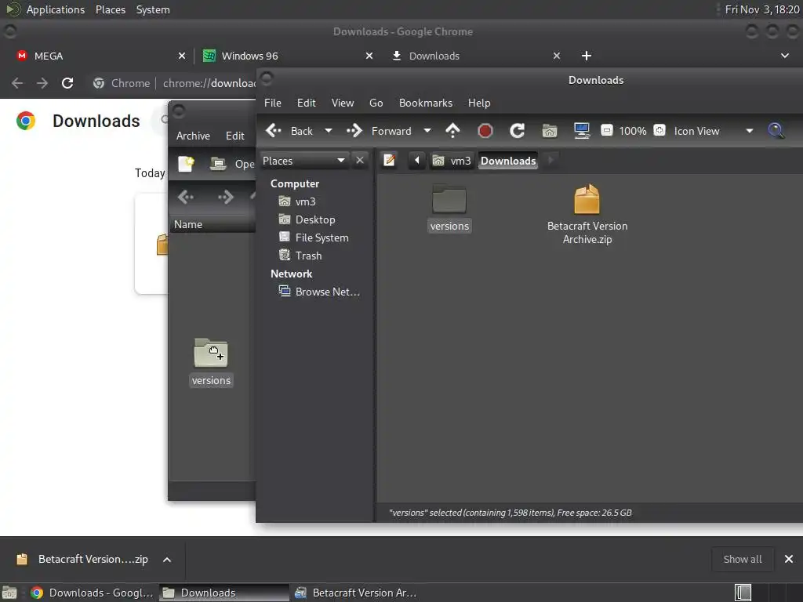Open the Archive menu in archive manager
The height and width of the screenshot is (602, 803).
pyautogui.click(x=193, y=136)
